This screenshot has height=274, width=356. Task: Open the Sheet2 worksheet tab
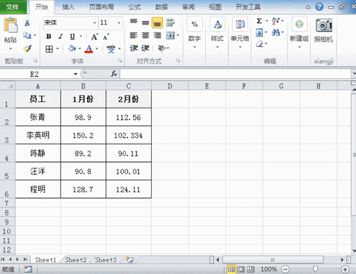coord(75,260)
